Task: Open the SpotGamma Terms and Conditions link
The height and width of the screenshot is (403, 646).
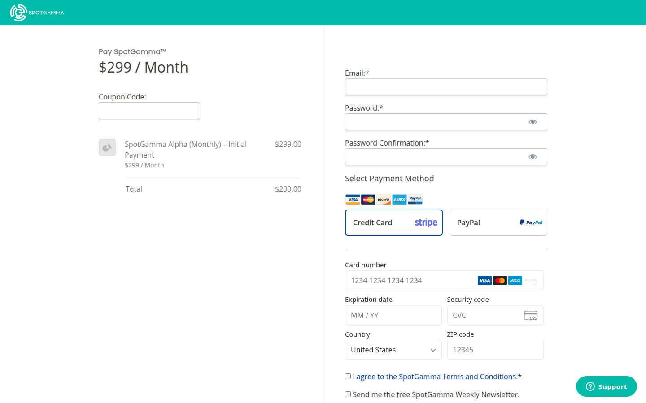Action: (435, 377)
